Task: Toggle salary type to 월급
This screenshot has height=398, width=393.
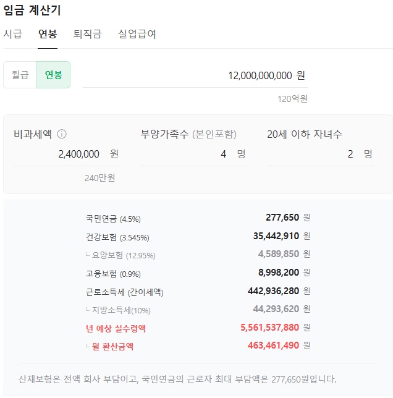Action: (20, 75)
